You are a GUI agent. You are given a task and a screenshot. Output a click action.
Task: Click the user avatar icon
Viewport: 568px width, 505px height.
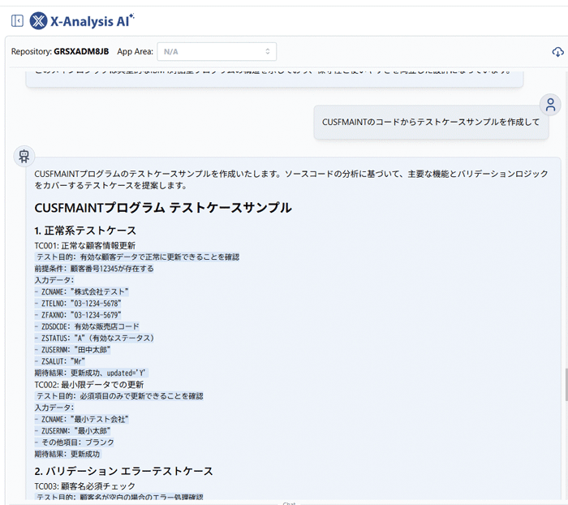tap(550, 104)
